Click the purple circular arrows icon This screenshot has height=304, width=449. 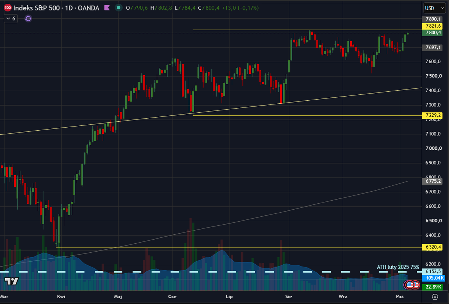(x=28, y=18)
